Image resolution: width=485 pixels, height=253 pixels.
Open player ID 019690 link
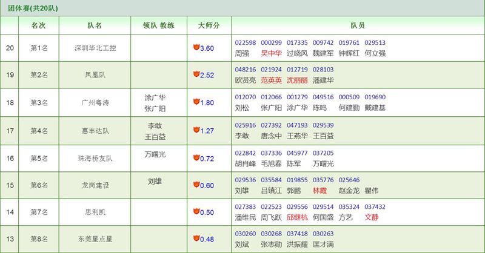[x=375, y=97]
